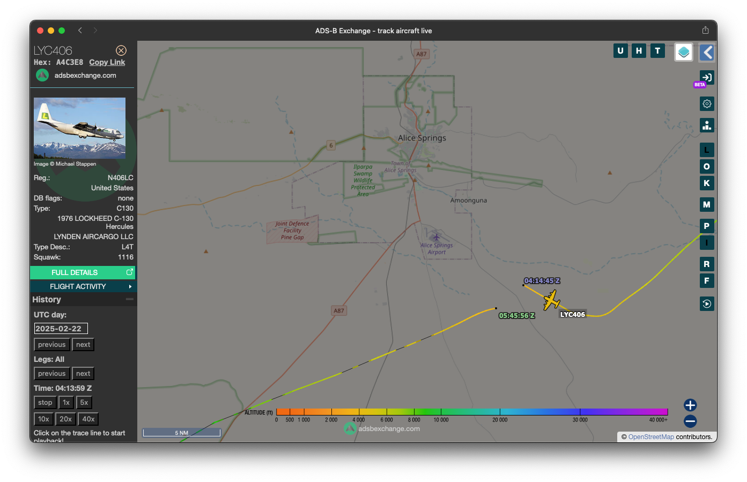This screenshot has width=747, height=482.
Task: Click the 5 NM scale bar
Action: pyautogui.click(x=181, y=432)
